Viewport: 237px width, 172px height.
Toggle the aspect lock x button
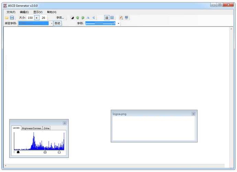tap(36, 18)
